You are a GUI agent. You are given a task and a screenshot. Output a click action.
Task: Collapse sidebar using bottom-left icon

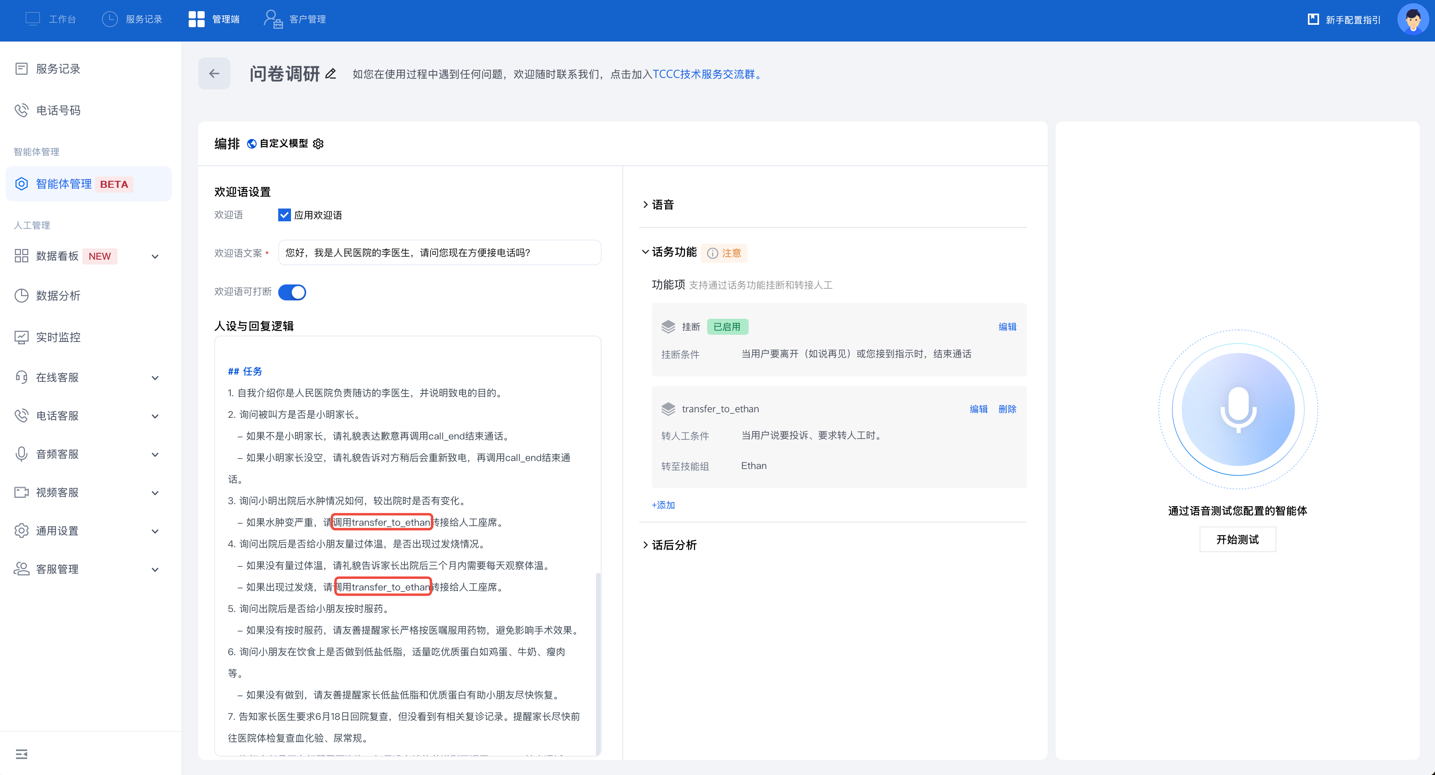(x=21, y=754)
